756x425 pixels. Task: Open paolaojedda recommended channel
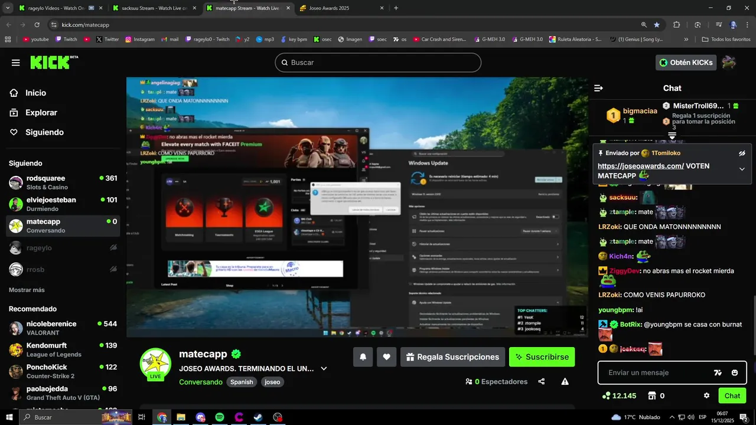pyautogui.click(x=63, y=393)
